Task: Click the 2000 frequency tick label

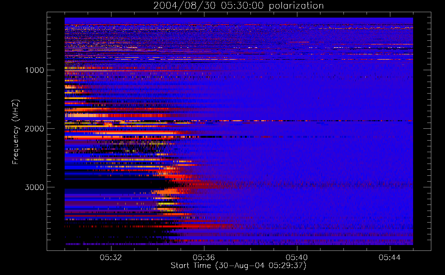Action: (34, 129)
